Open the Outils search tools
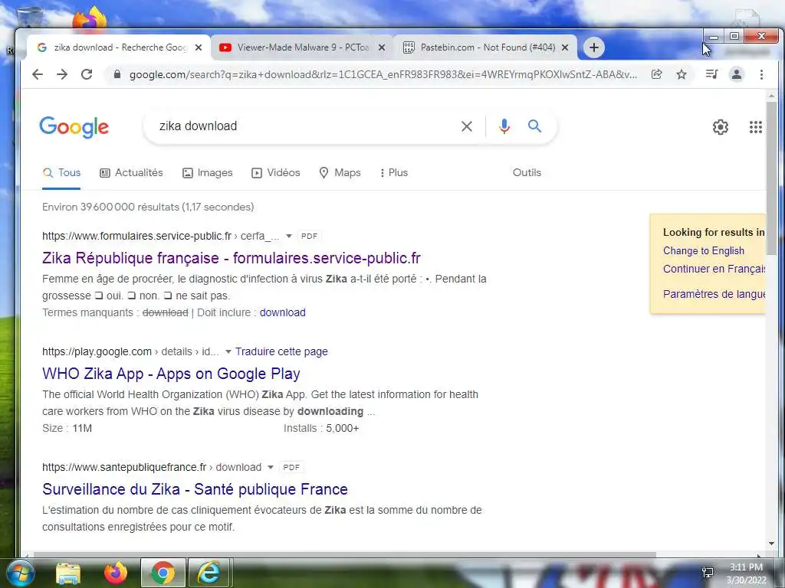The image size is (785, 588). (527, 173)
